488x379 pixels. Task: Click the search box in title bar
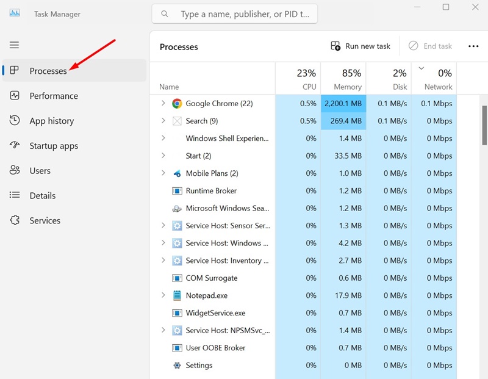tap(235, 14)
